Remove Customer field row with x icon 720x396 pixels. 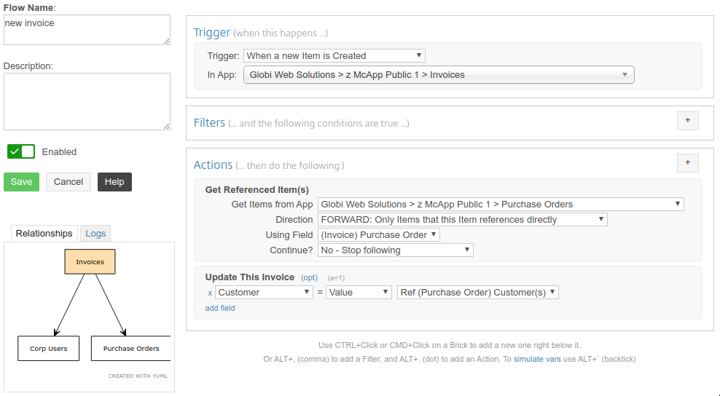pyautogui.click(x=210, y=293)
